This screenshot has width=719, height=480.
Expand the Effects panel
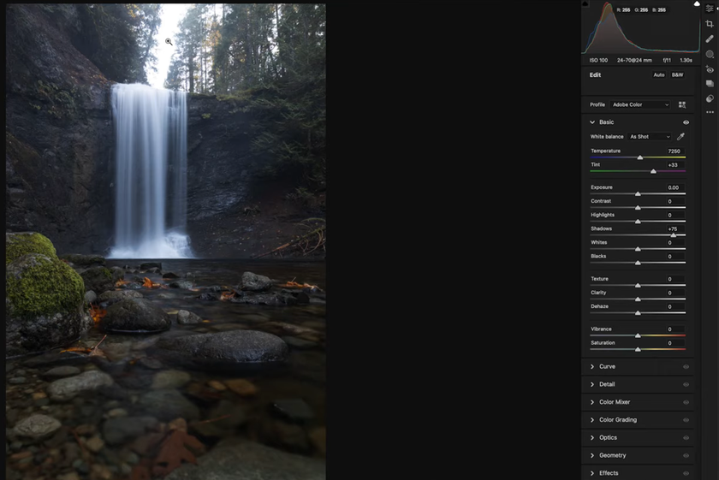[592, 473]
